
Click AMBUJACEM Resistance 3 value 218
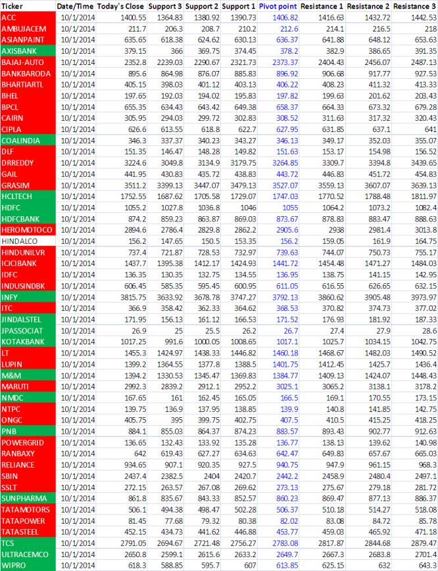tap(431, 29)
